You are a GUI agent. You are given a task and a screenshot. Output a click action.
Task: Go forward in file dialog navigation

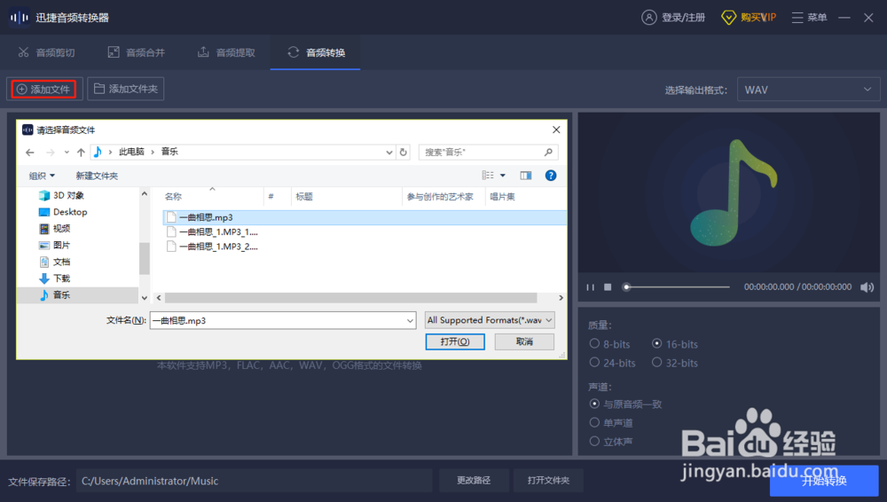coord(51,153)
